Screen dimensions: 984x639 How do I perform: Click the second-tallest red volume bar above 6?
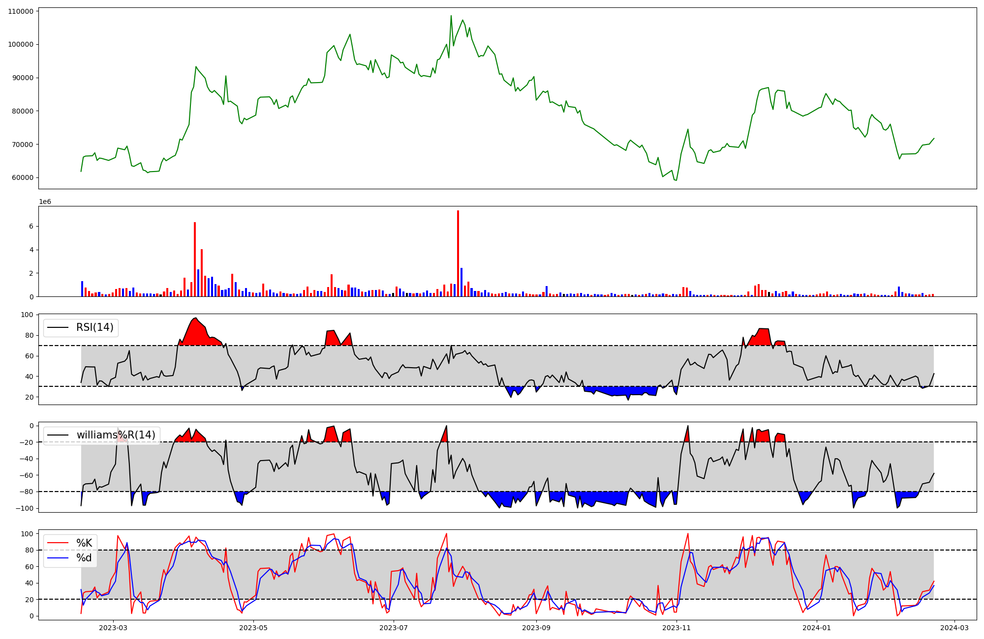pyautogui.click(x=195, y=259)
